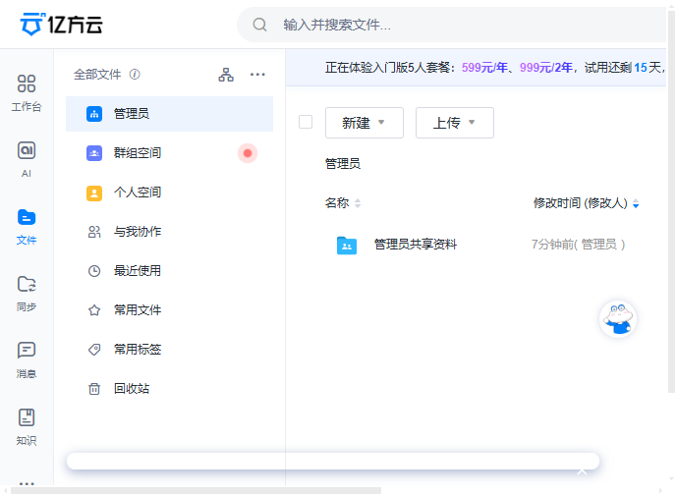Open the 管理员共享资料 folder name
This screenshot has width=677, height=496.
tap(415, 245)
